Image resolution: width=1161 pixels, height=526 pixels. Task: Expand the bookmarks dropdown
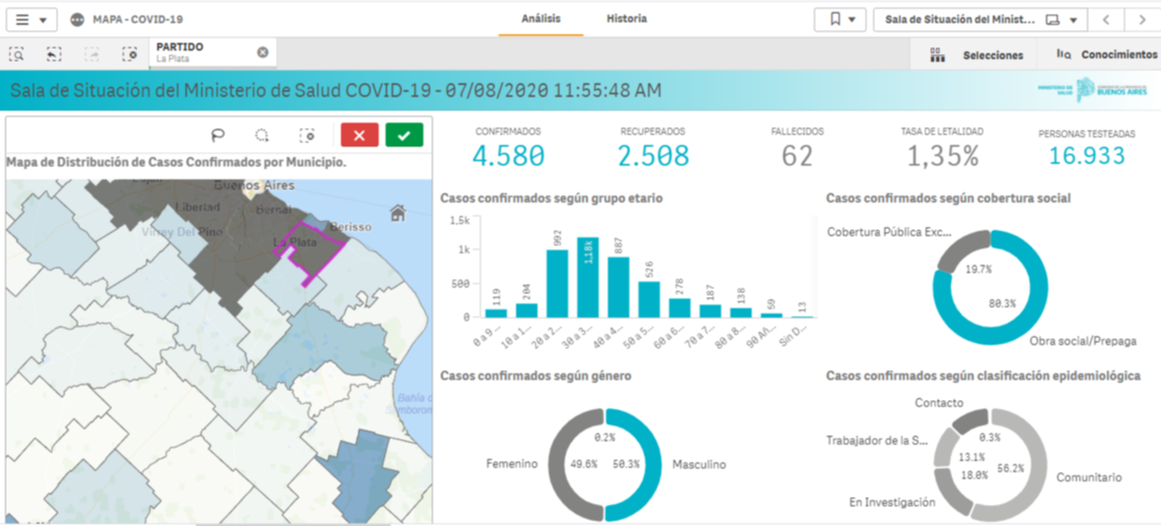(x=840, y=20)
